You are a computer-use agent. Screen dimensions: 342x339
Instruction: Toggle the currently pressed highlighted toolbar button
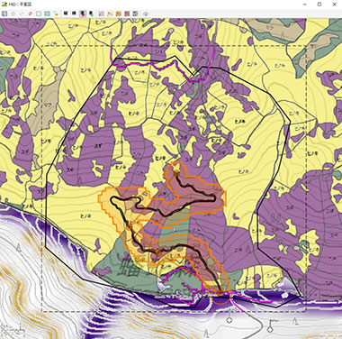click(83, 14)
